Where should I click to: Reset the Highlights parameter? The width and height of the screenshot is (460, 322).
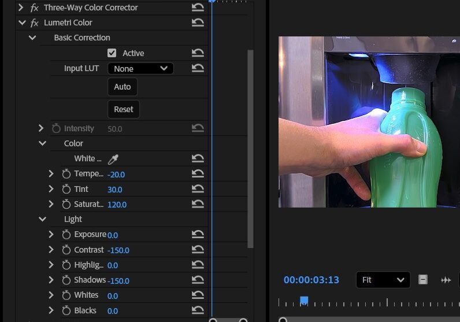(x=198, y=265)
